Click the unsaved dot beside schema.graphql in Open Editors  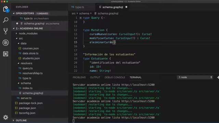(x=17, y=24)
